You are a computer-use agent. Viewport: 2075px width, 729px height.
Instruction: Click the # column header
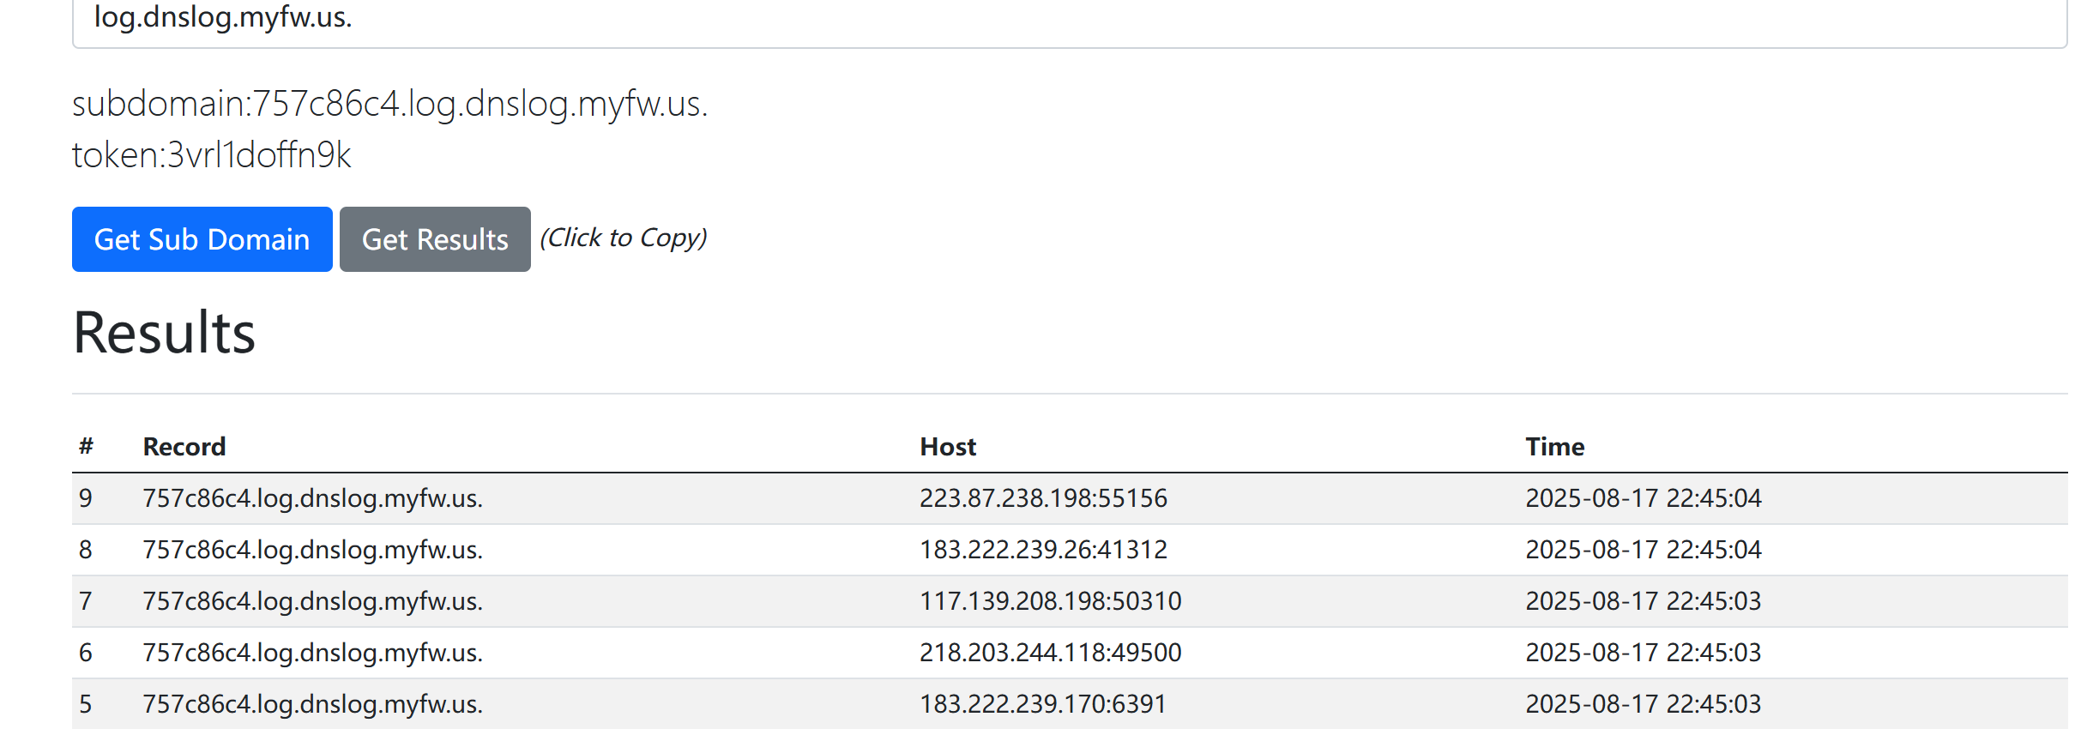86,447
